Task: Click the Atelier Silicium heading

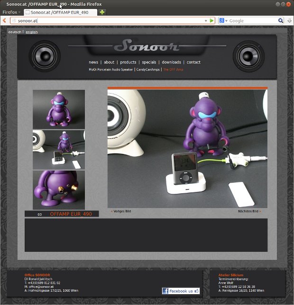Action: point(230,275)
